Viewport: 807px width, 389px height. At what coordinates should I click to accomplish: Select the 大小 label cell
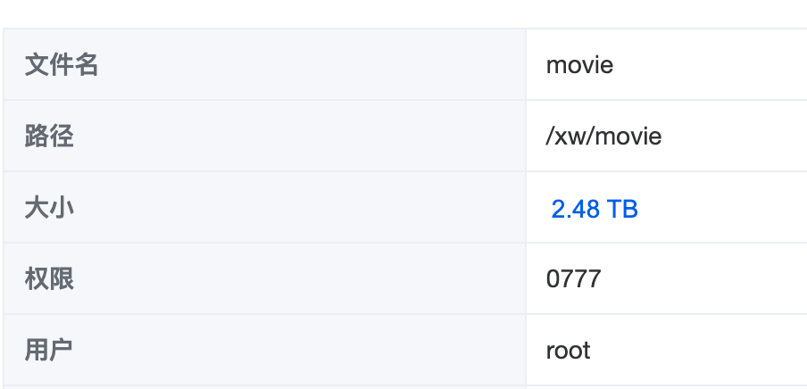(264, 207)
